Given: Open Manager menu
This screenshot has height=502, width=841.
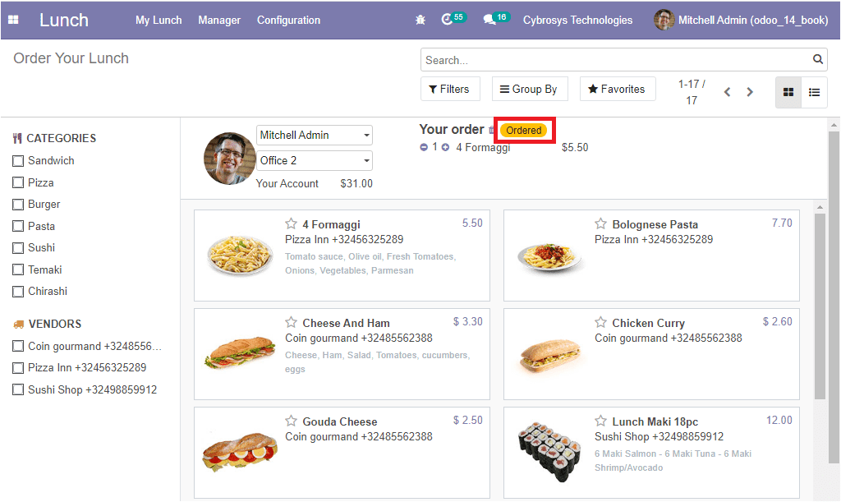Looking at the screenshot, I should pyautogui.click(x=219, y=20).
